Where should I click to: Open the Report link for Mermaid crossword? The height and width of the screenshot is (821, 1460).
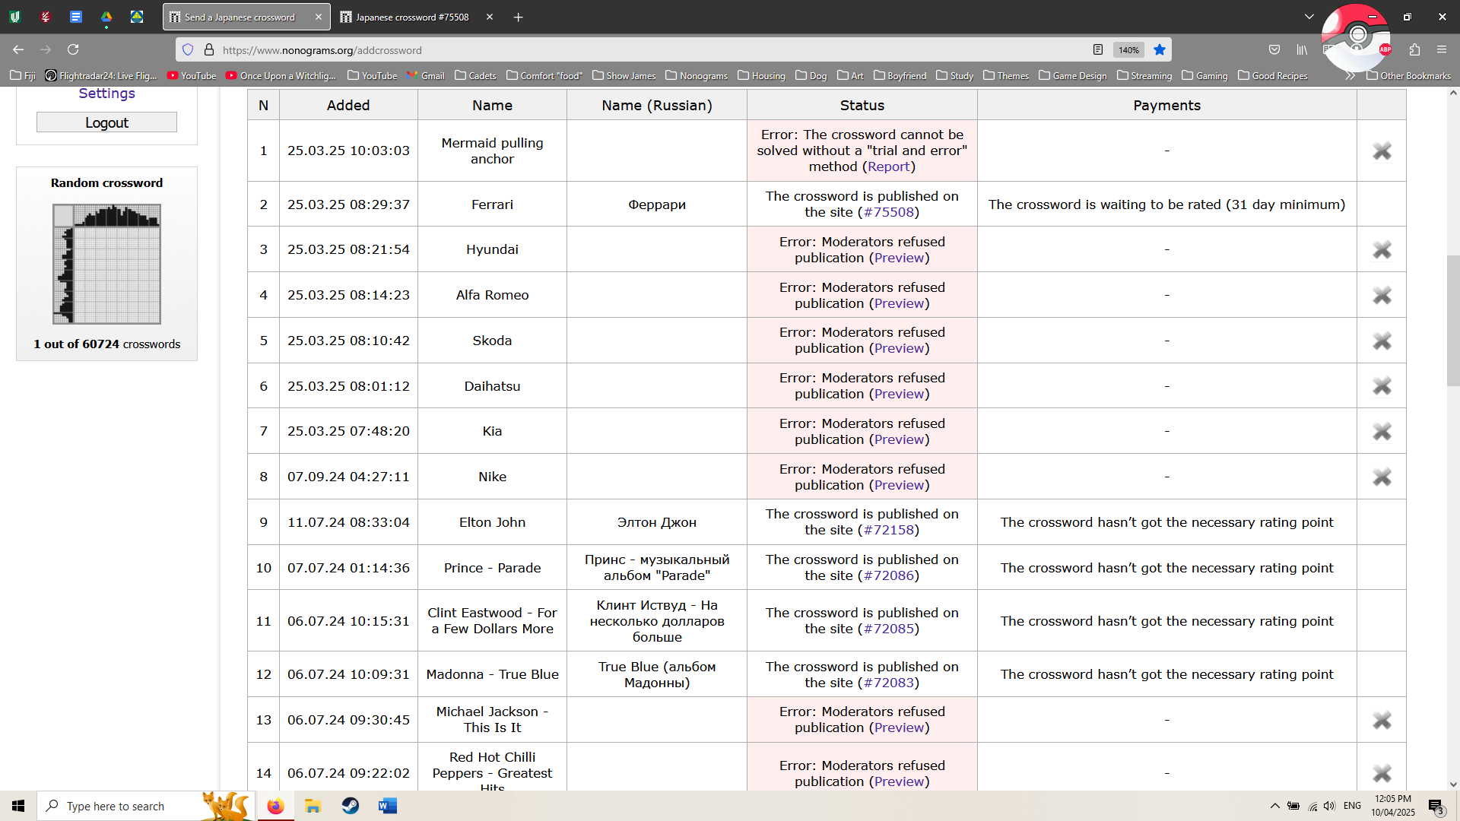[888, 166]
